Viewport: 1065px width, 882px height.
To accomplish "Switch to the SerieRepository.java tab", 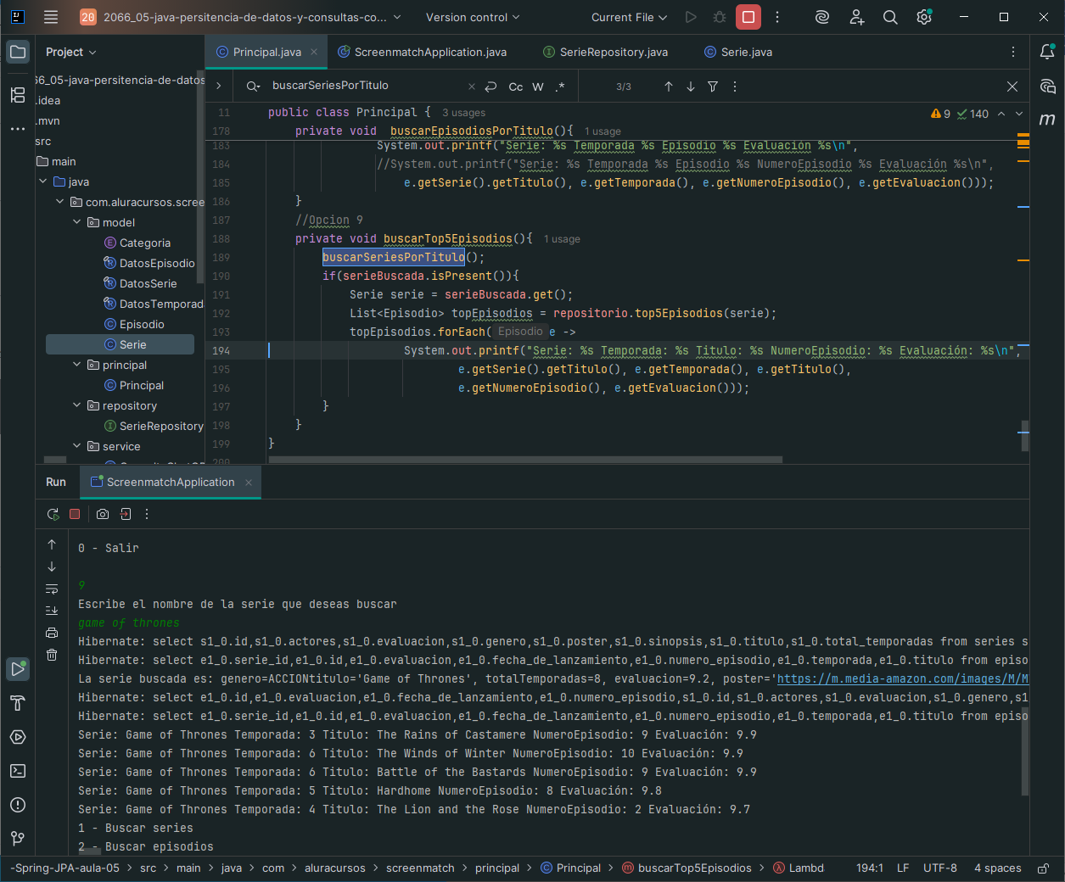I will pyautogui.click(x=605, y=52).
